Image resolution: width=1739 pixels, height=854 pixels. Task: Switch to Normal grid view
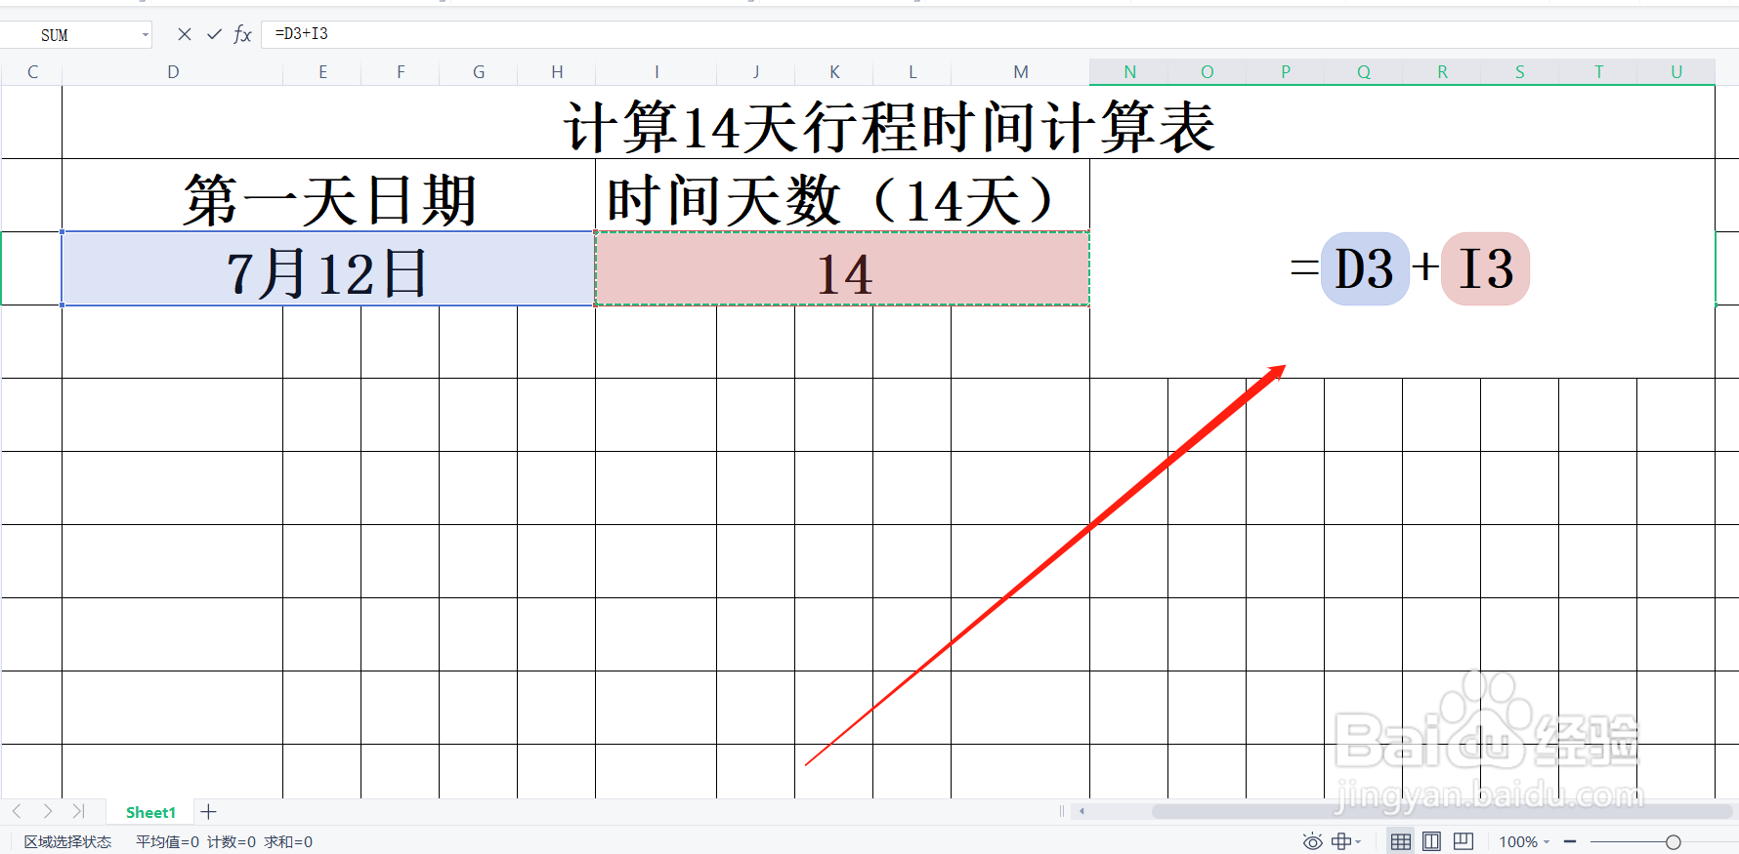point(1400,841)
